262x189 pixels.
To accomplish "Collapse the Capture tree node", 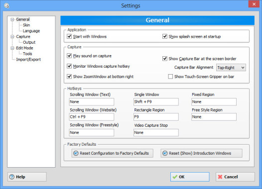I will point(12,36).
